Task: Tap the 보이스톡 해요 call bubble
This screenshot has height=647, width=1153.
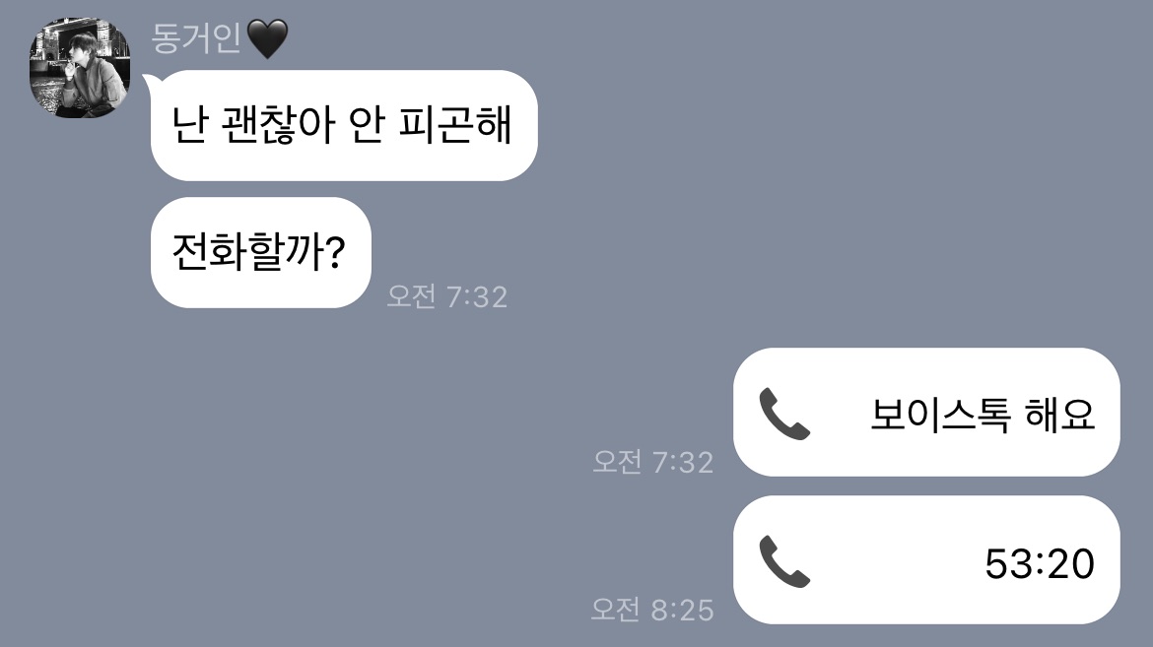Action: pyautogui.click(x=926, y=413)
